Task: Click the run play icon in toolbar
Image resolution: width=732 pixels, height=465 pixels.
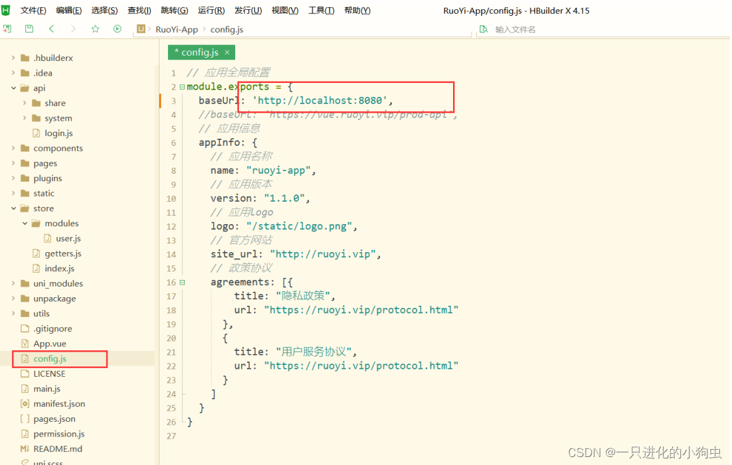Action: [x=118, y=29]
